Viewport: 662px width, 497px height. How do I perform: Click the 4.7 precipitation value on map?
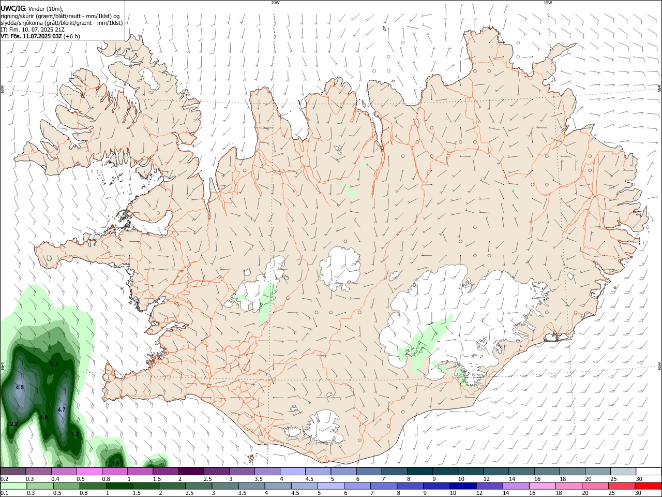click(62, 410)
